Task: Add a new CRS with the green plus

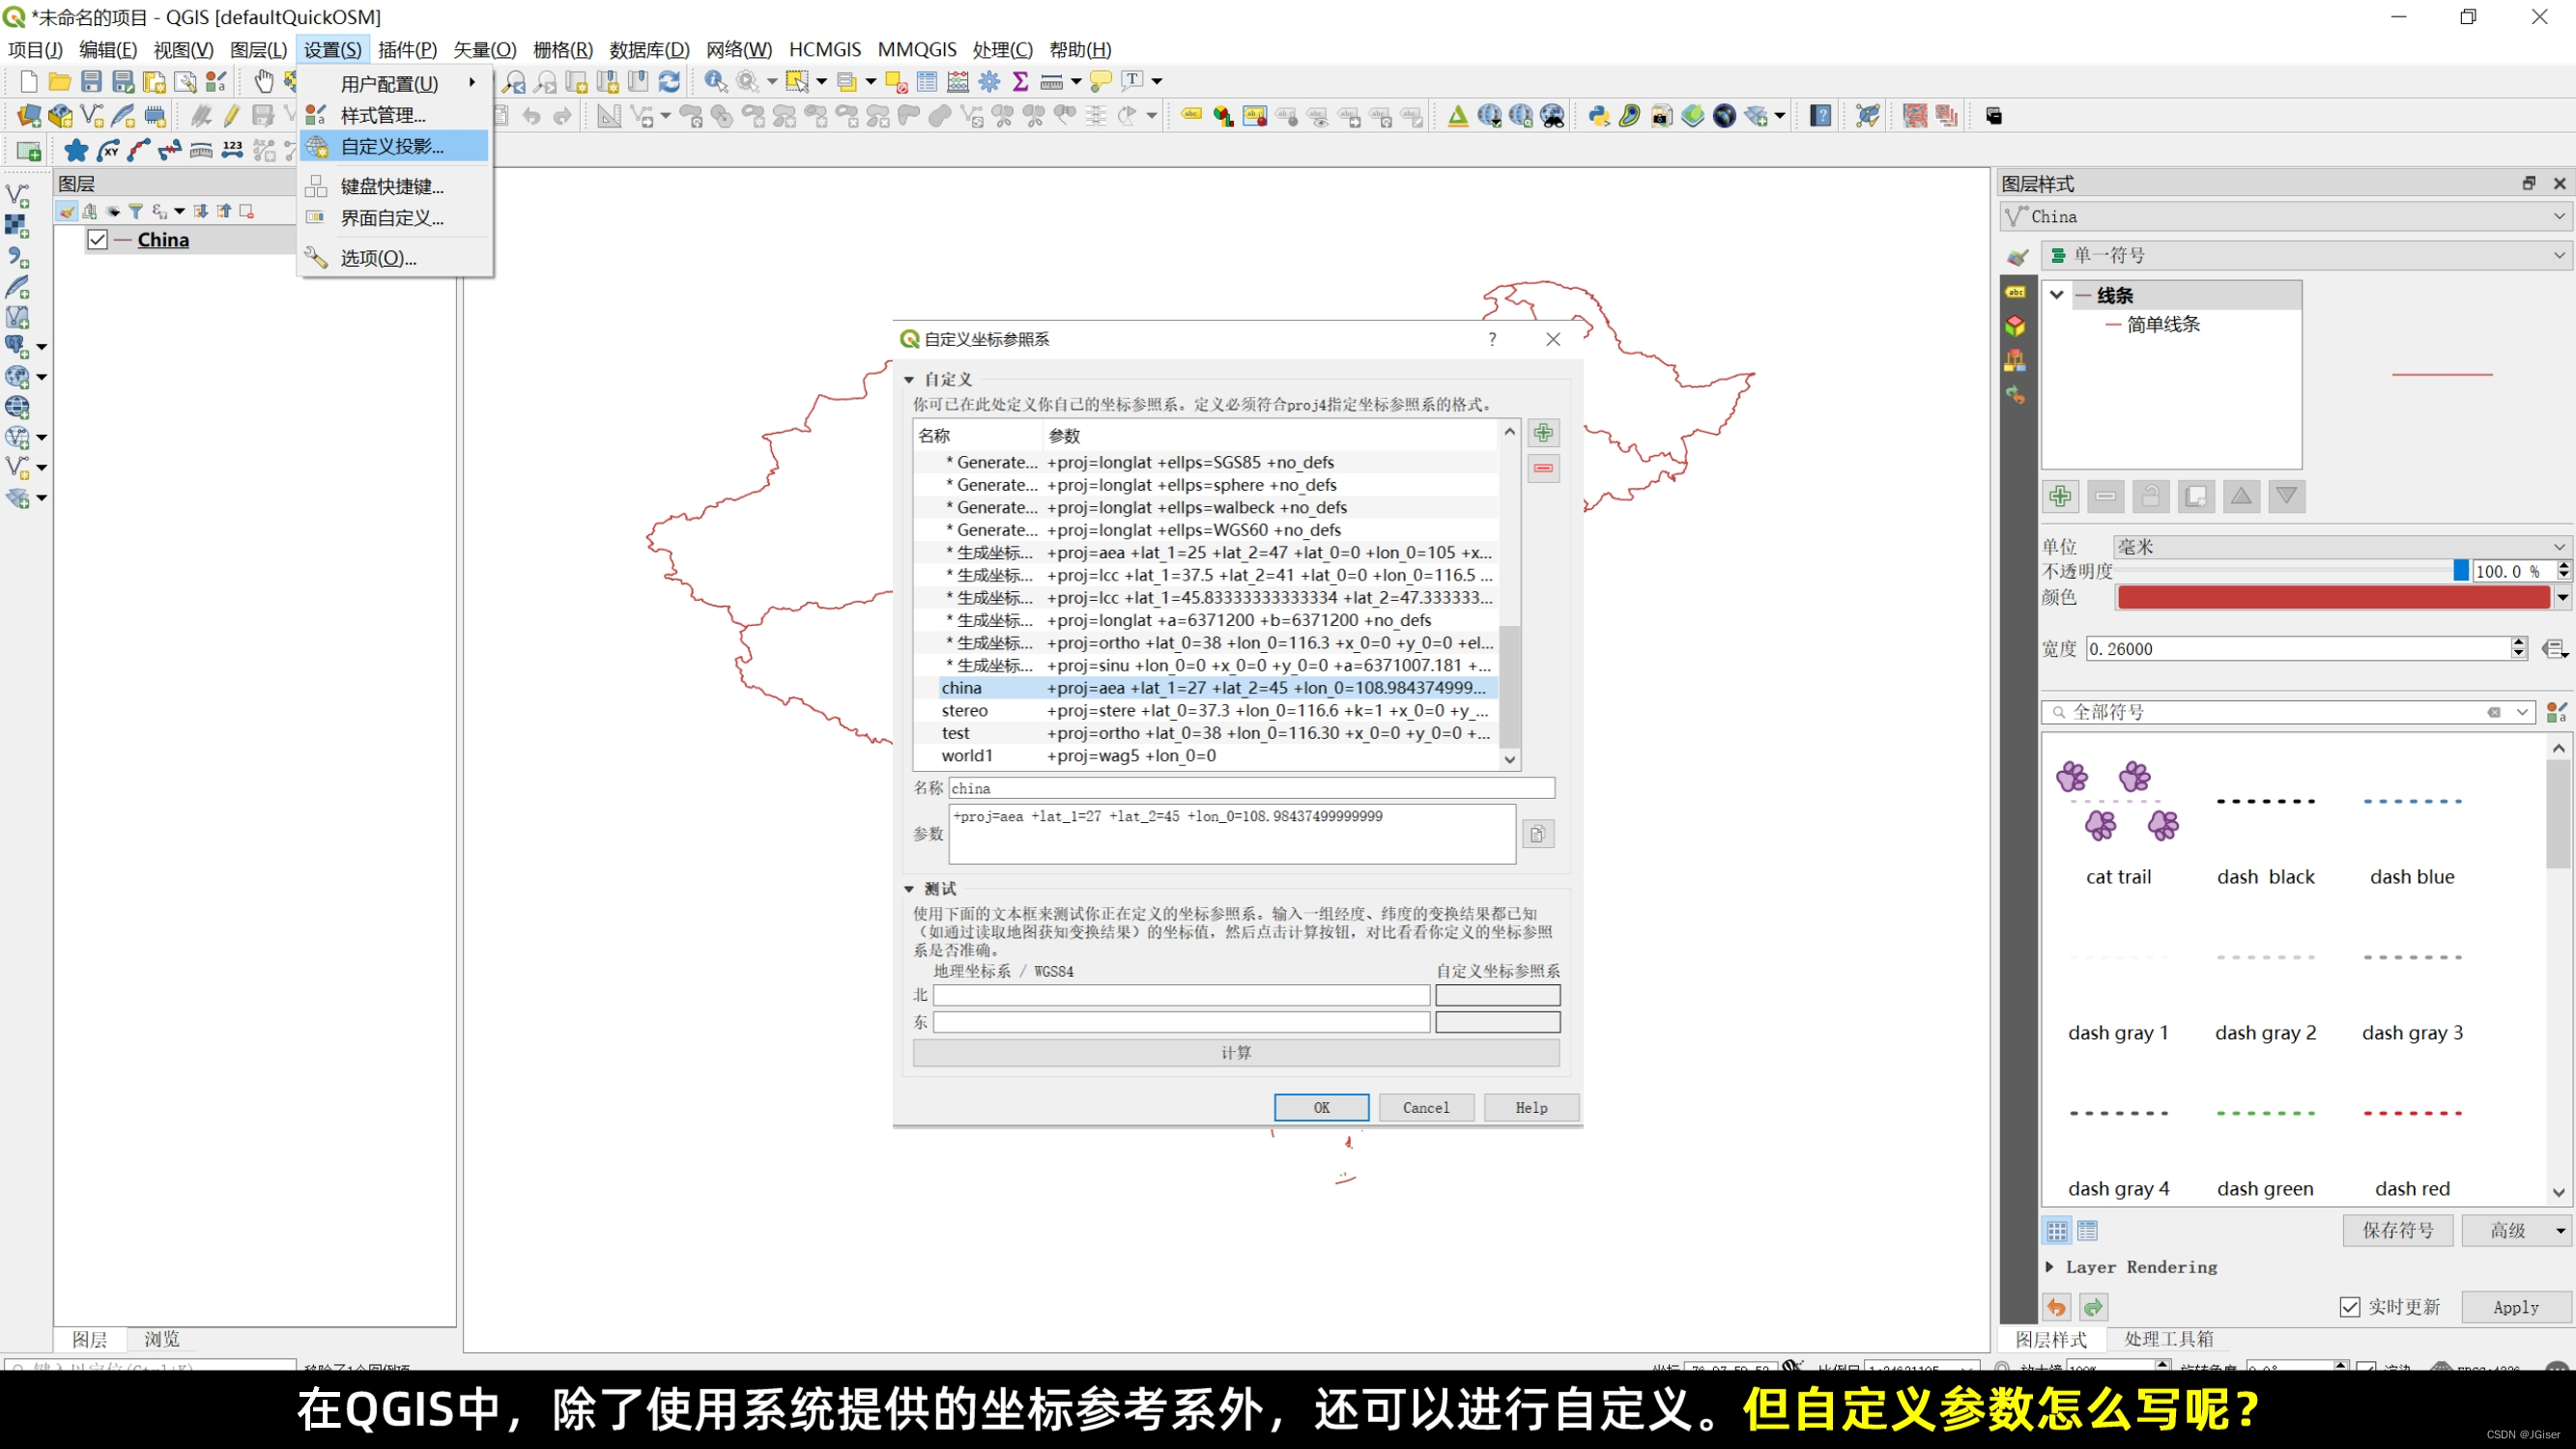Action: tap(1543, 433)
